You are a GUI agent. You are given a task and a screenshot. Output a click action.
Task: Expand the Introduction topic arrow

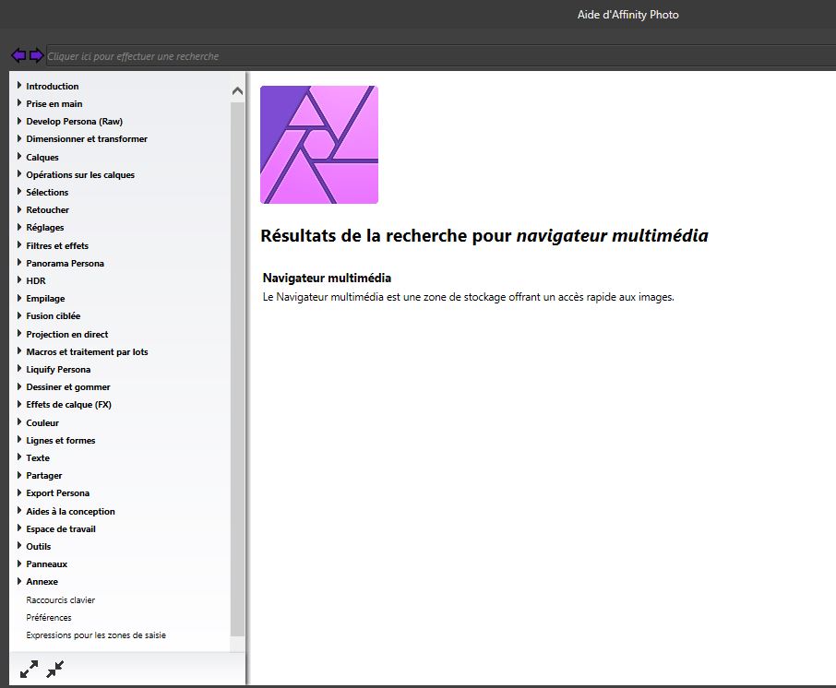19,85
